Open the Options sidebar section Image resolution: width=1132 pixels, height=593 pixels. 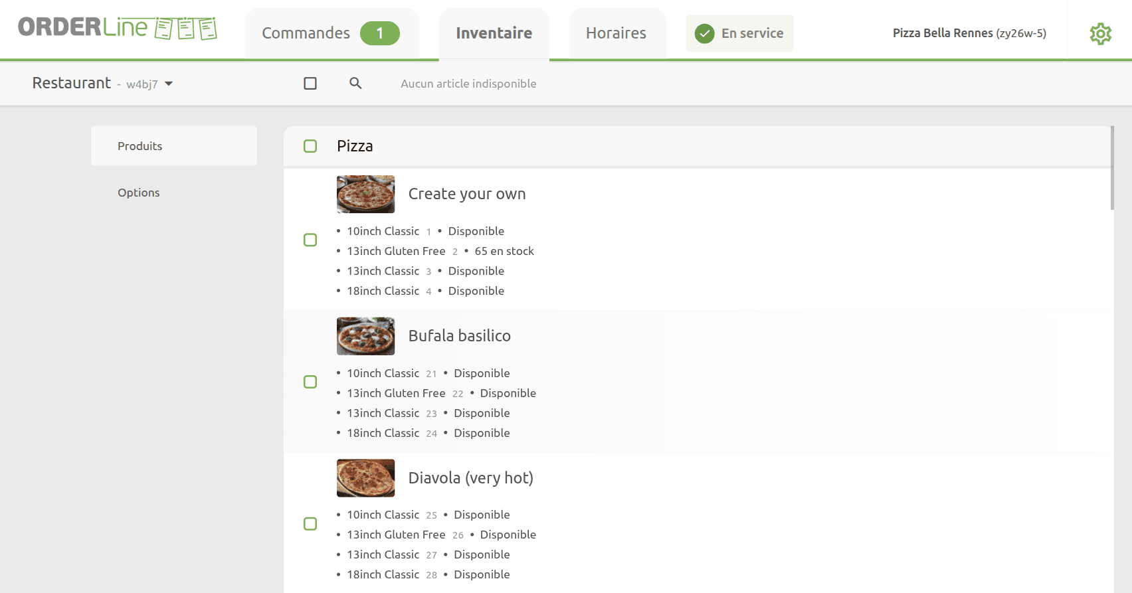click(x=139, y=193)
